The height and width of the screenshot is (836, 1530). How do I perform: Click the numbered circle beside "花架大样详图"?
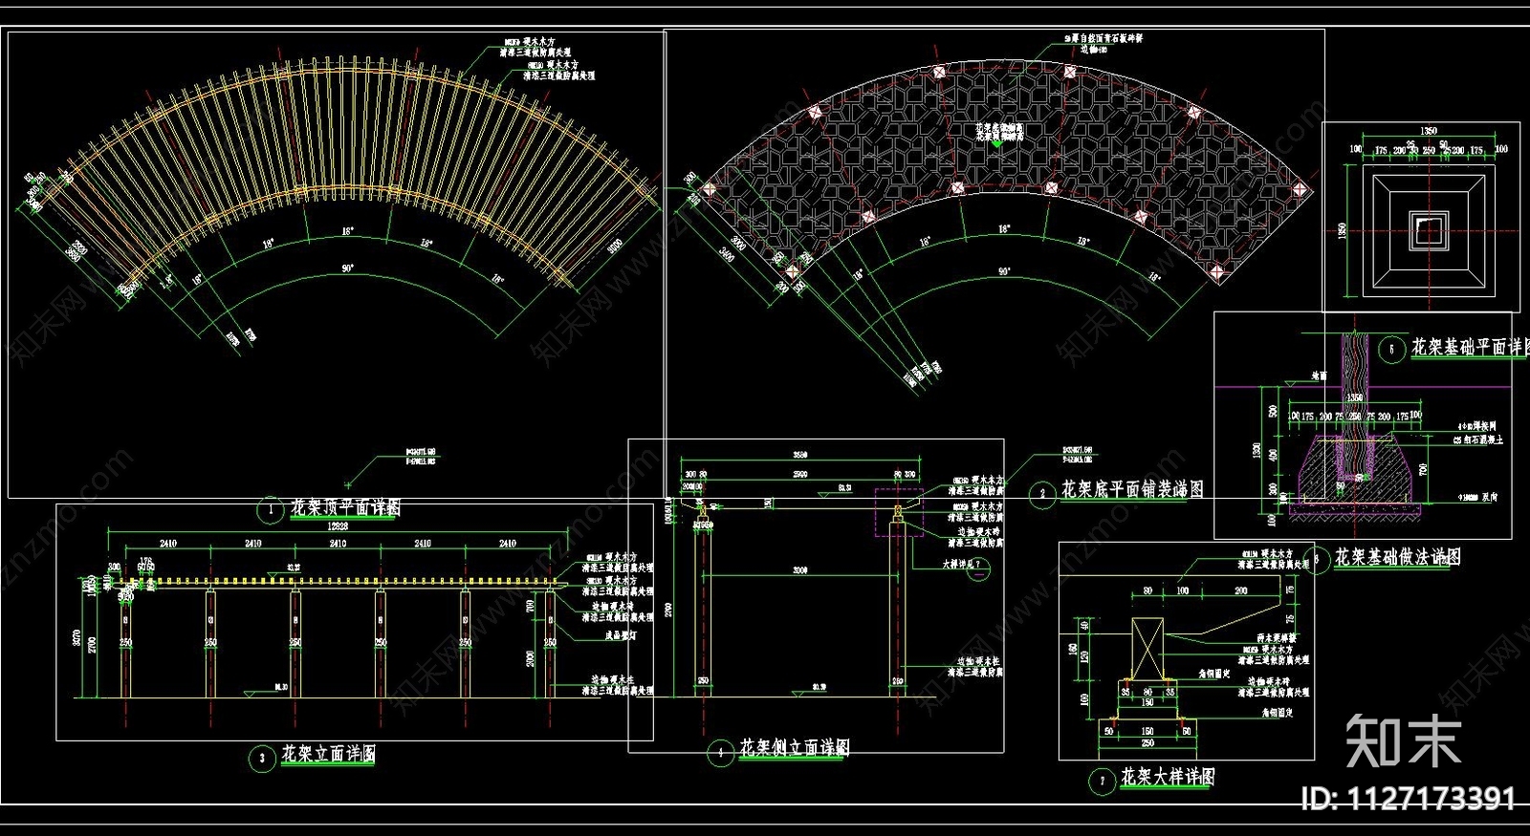[1102, 782]
